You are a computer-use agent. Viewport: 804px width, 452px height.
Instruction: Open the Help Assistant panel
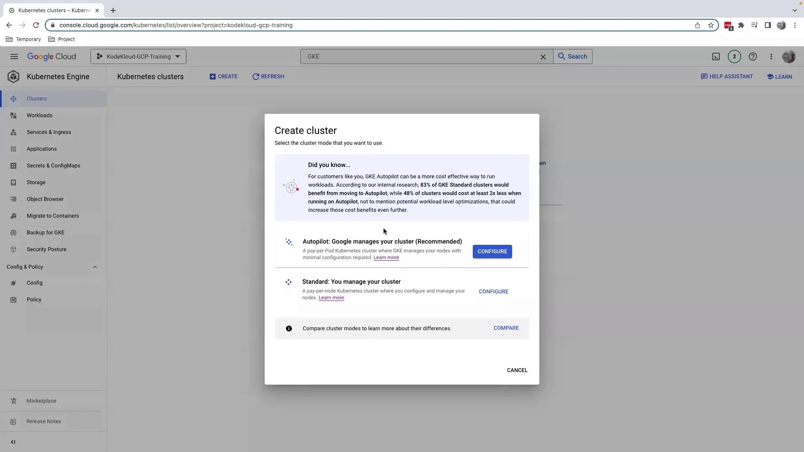pyautogui.click(x=727, y=77)
